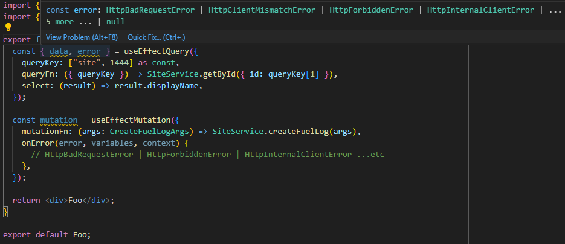
Task: Click the underlined 'data' variable
Action: pyautogui.click(x=59, y=51)
